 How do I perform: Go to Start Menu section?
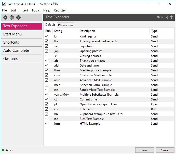[x=22, y=34]
